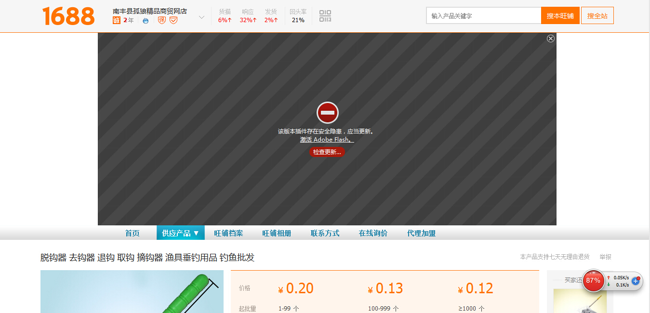This screenshot has width=650, height=313.
Task: Click the orange buyer-protection shield with checkmark
Action: point(173,20)
